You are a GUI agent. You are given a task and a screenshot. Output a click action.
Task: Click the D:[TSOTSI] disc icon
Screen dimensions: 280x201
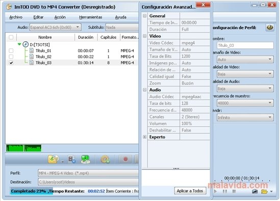click(x=26, y=44)
